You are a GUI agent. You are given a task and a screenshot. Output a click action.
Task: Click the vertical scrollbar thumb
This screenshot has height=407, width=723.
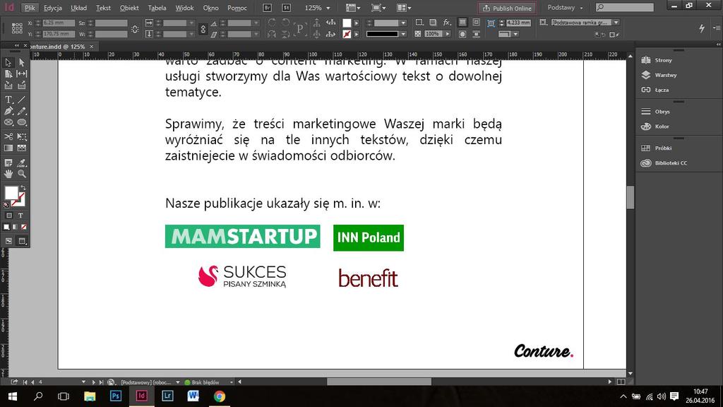tap(631, 198)
